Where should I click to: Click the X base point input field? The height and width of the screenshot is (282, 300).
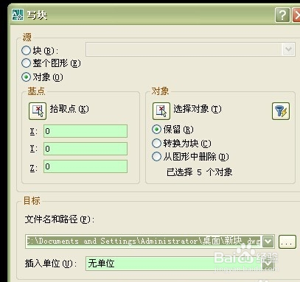[86, 131]
